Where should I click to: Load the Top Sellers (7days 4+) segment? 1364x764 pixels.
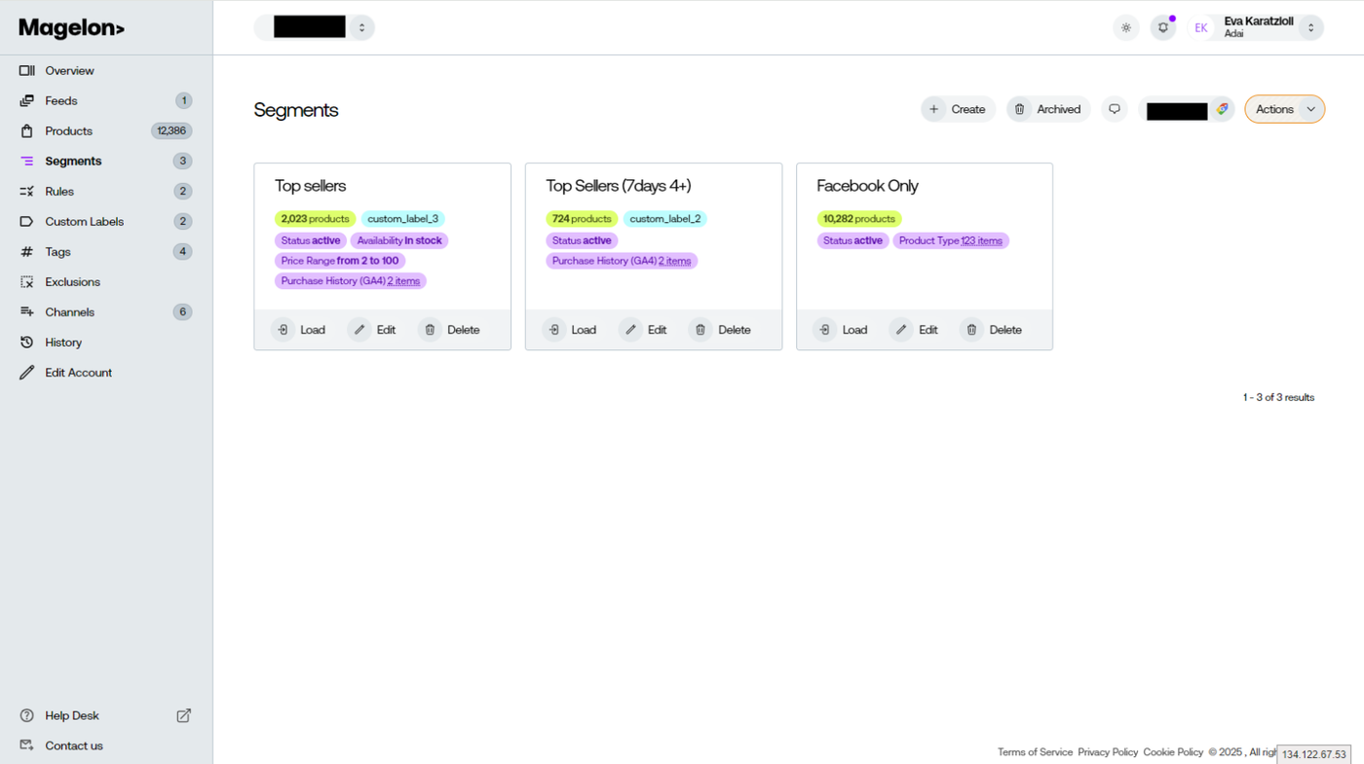coord(570,330)
